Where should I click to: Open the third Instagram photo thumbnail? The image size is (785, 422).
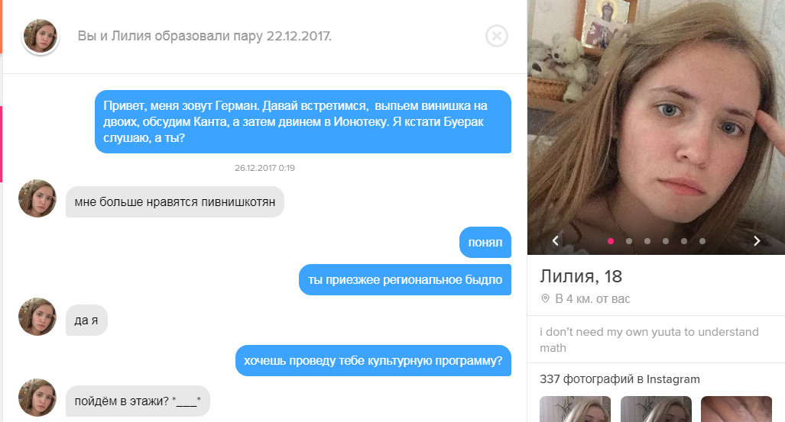(736, 409)
